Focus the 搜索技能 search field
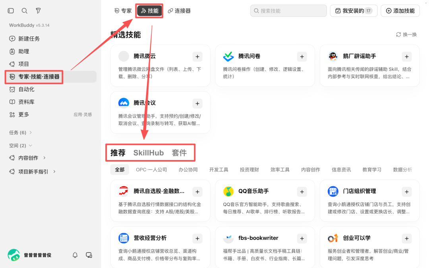The width and height of the screenshot is (429, 268). (x=288, y=11)
